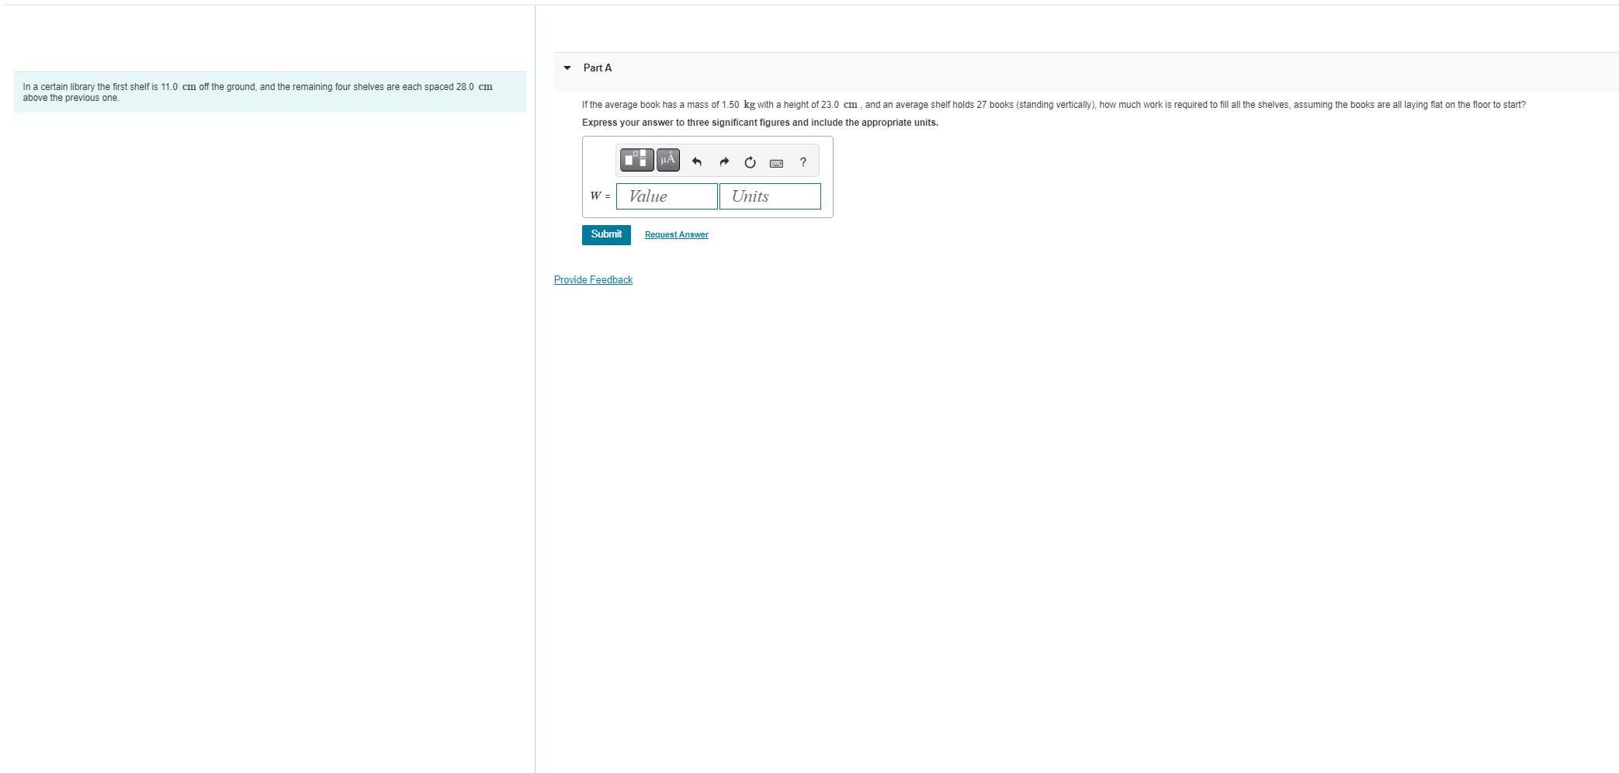Click the Request Answer link

click(x=677, y=234)
